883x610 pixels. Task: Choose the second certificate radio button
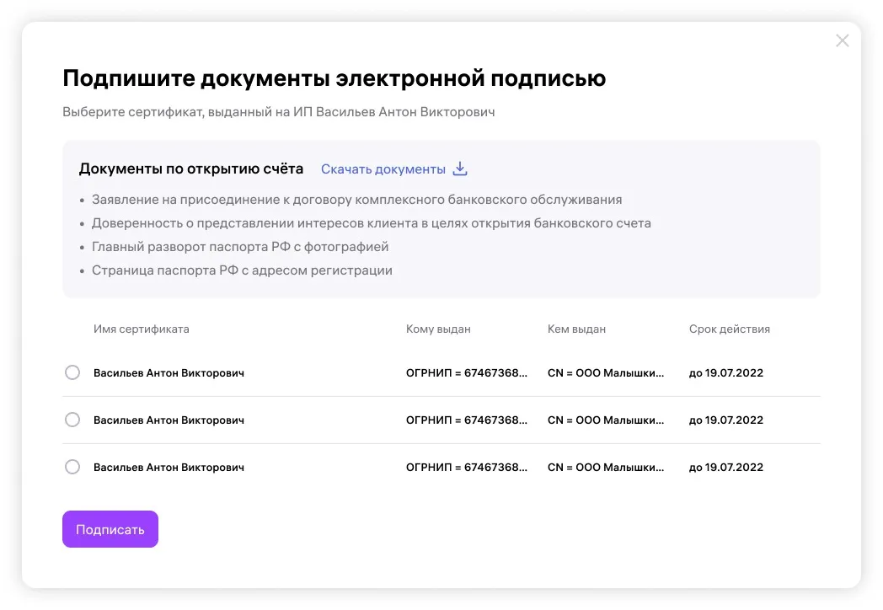point(72,420)
